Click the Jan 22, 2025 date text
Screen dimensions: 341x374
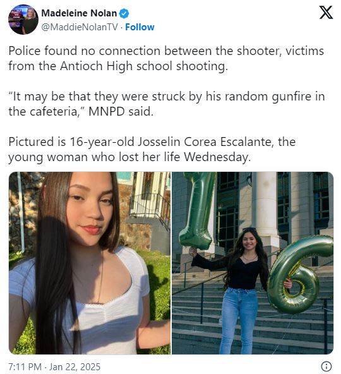click(x=75, y=366)
